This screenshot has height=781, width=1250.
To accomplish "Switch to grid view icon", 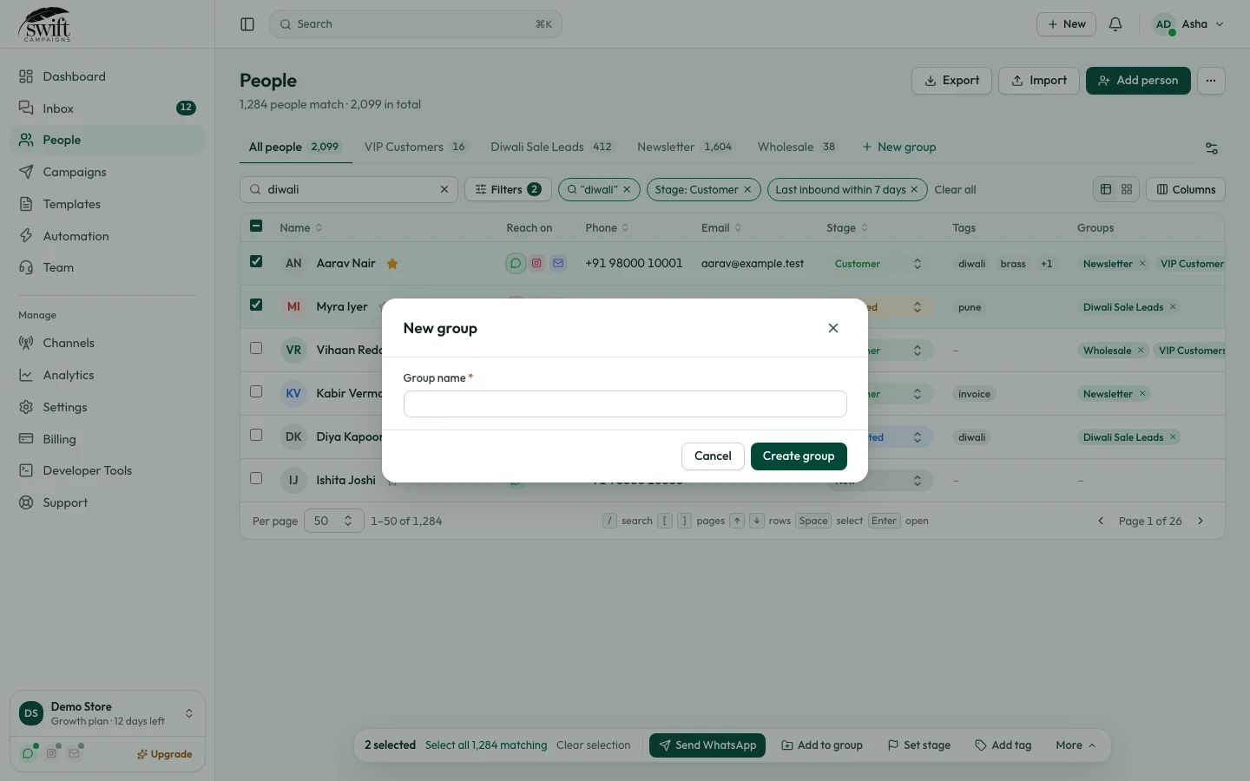I will tap(1127, 189).
